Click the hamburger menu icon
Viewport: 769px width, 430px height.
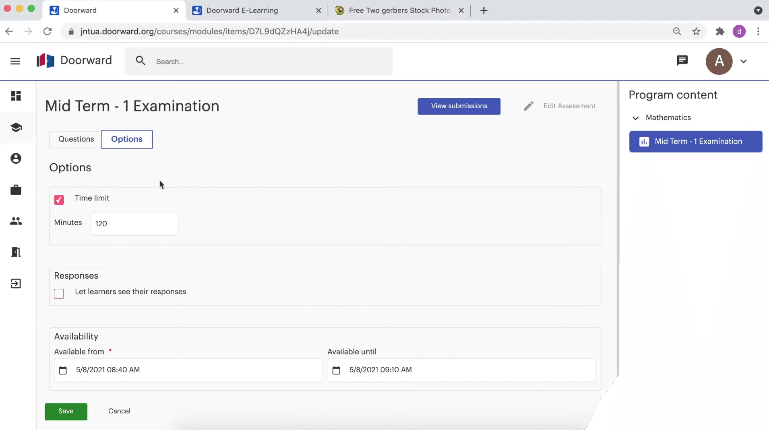pos(15,61)
